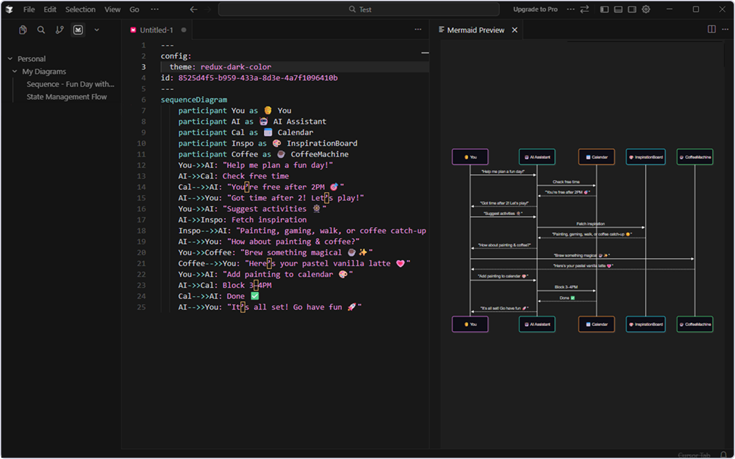735x459 pixels.
Task: Click the Test search command bar
Action: [359, 9]
